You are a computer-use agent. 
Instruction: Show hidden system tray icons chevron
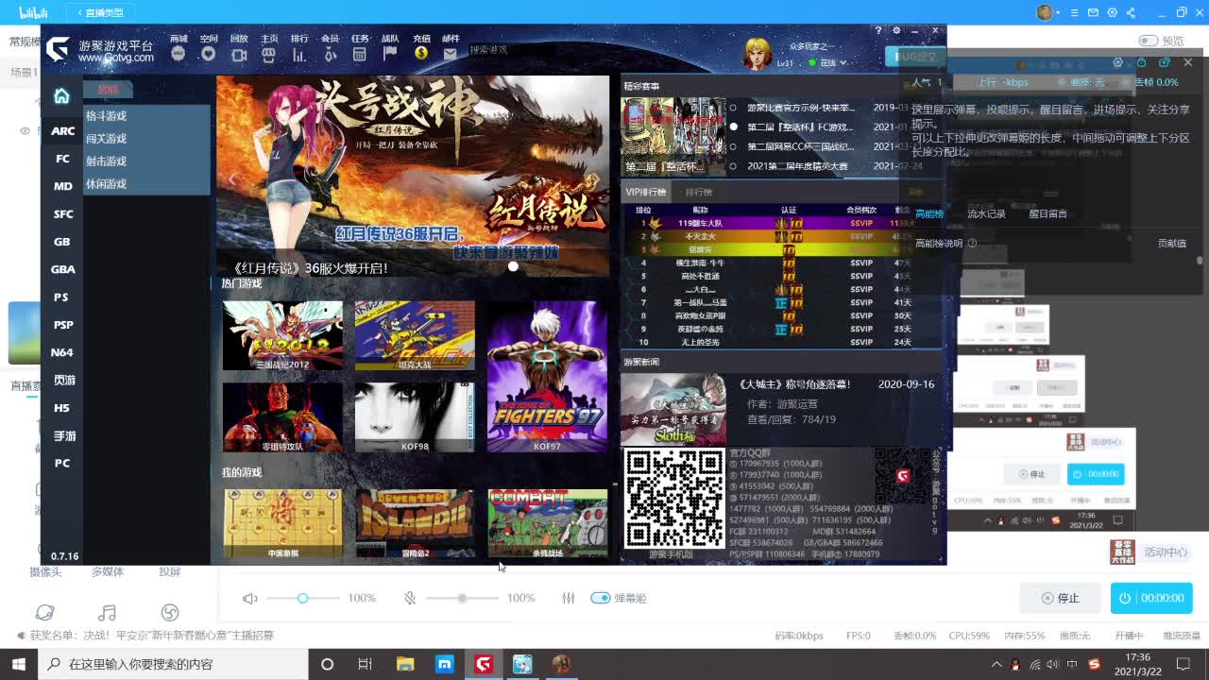[996, 664]
